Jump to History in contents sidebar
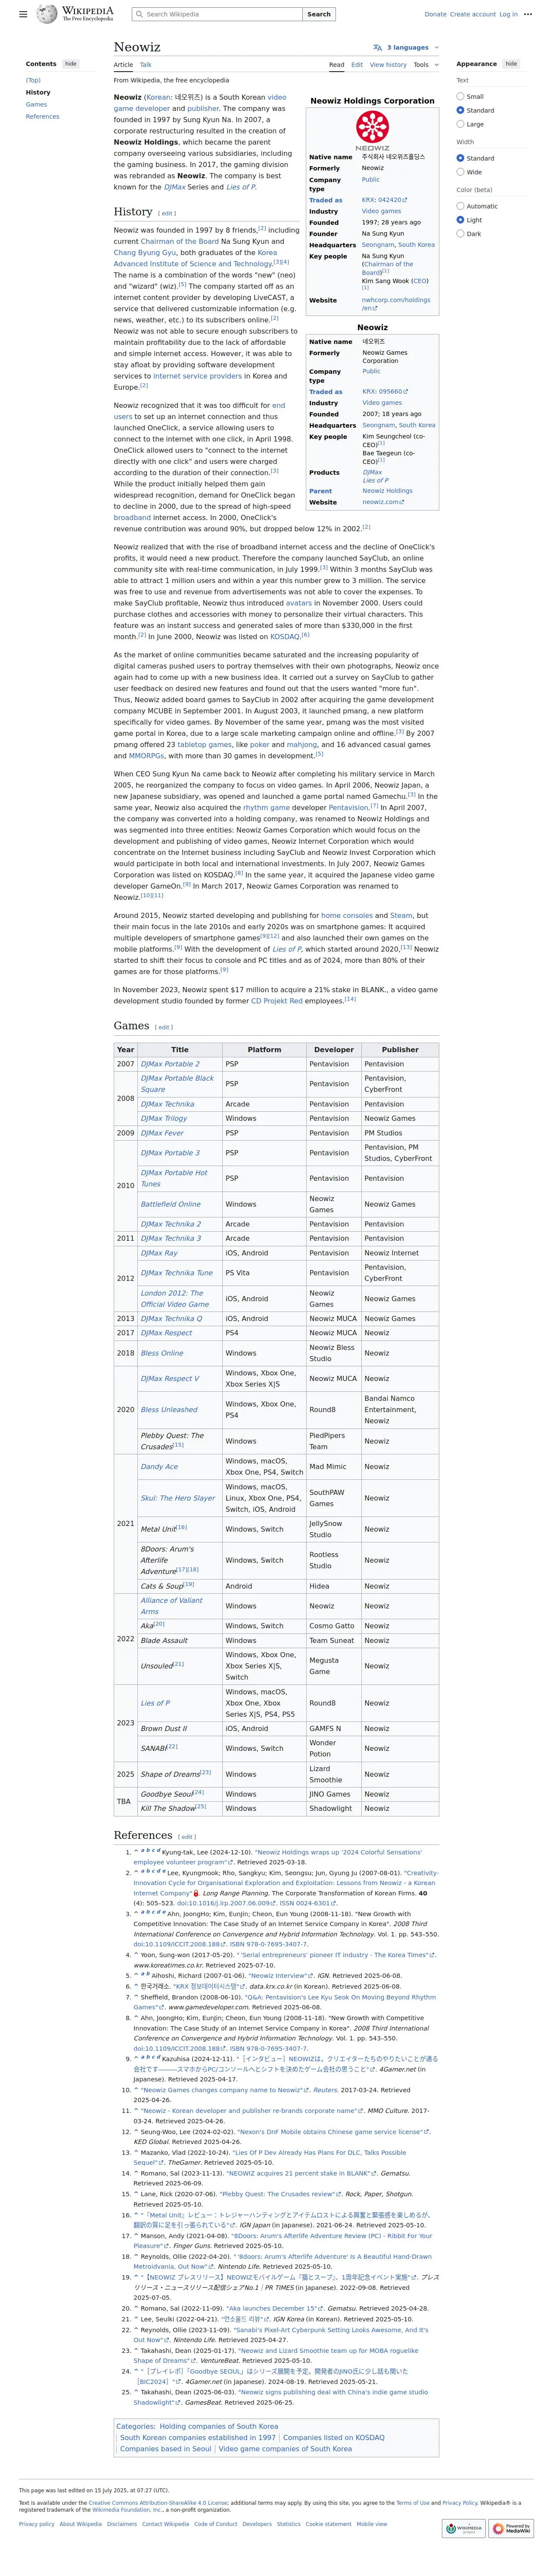The height and width of the screenshot is (2576, 553). [x=38, y=92]
